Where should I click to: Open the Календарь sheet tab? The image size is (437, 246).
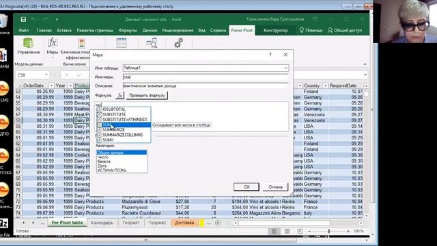pos(102,223)
